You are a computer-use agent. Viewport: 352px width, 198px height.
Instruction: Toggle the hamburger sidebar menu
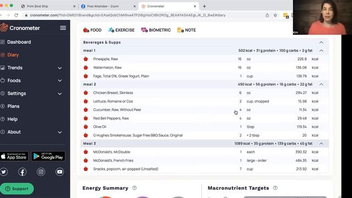tap(63, 28)
